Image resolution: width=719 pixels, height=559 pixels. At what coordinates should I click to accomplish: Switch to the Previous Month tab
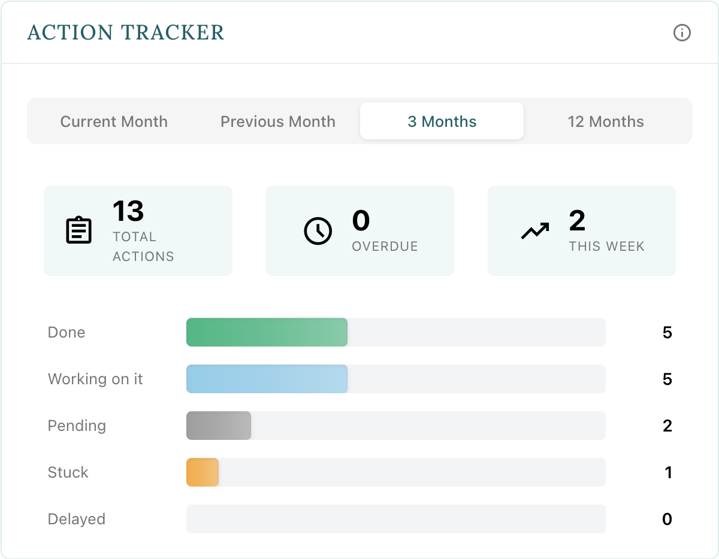coord(277,121)
